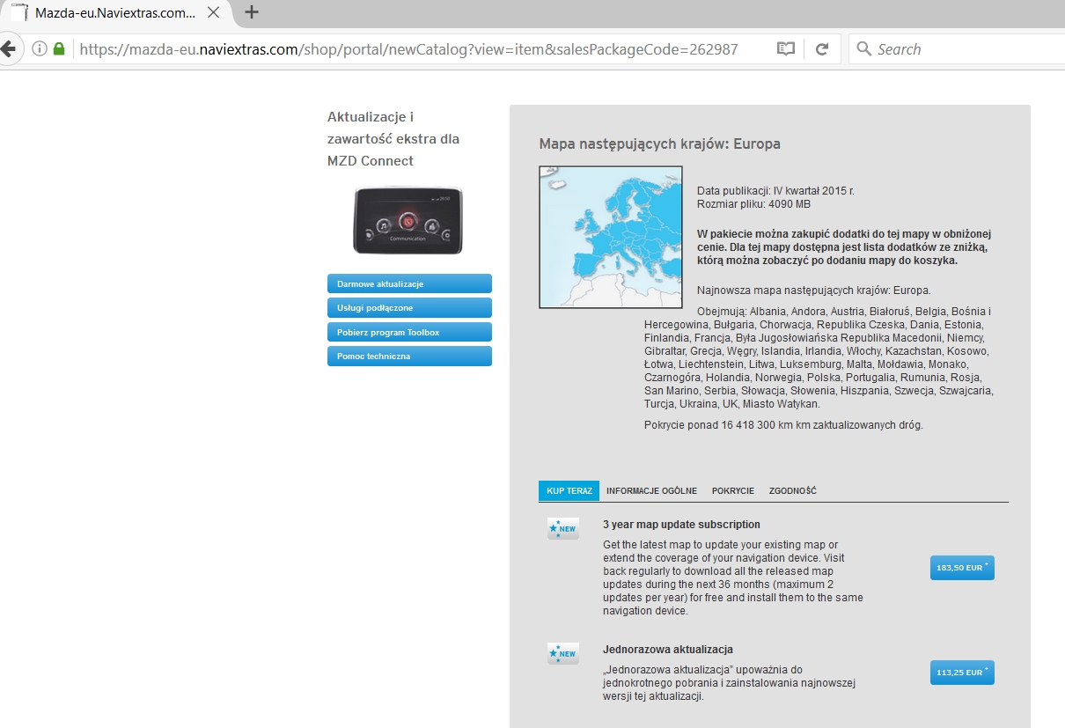Image resolution: width=1065 pixels, height=728 pixels.
Task: Open a new tab with plus icon
Action: pyautogui.click(x=252, y=12)
